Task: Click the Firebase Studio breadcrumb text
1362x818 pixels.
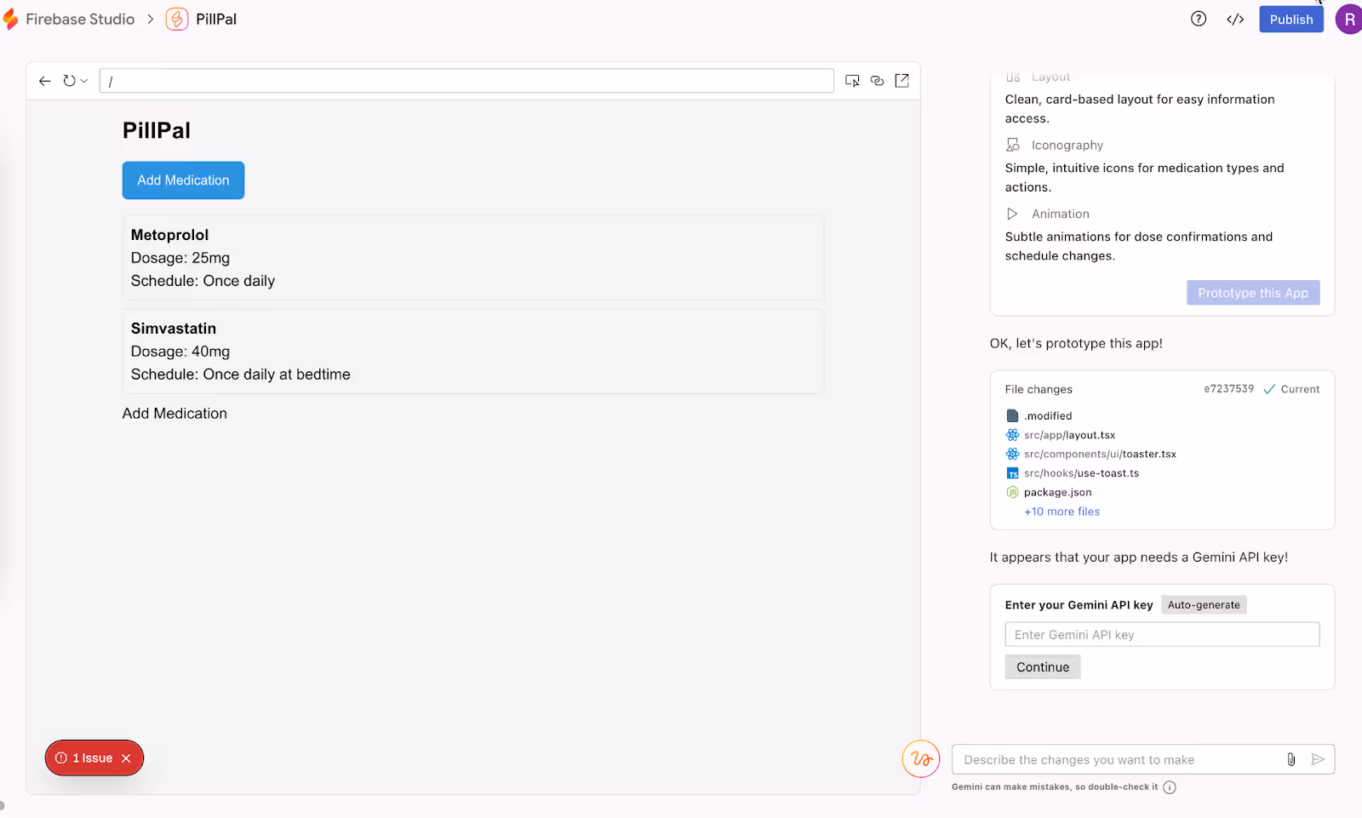Action: [x=80, y=19]
